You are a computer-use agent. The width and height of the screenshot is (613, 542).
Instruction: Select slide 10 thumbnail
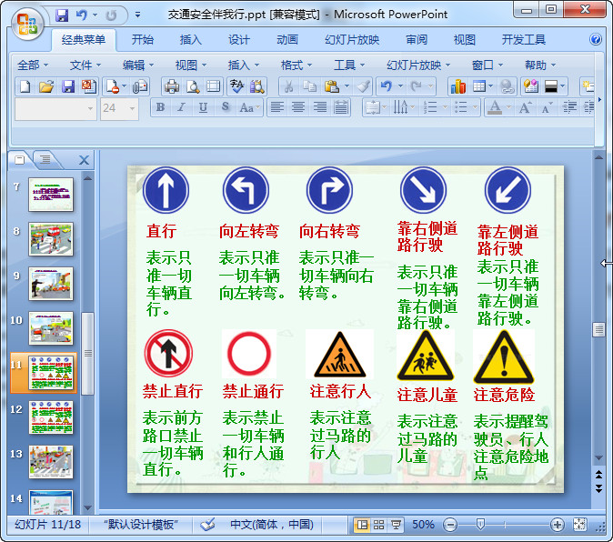pos(51,328)
